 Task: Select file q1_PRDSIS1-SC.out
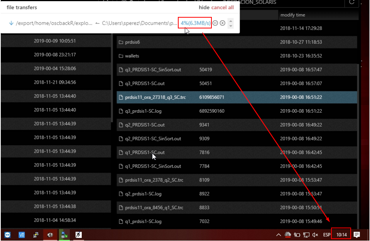pyautogui.click(x=237, y=152)
